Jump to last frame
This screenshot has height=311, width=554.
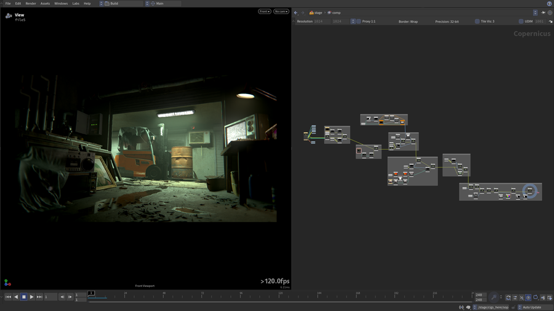pos(39,297)
